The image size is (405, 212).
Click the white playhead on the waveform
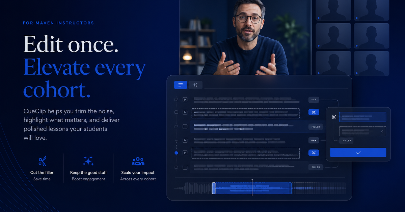point(252,188)
